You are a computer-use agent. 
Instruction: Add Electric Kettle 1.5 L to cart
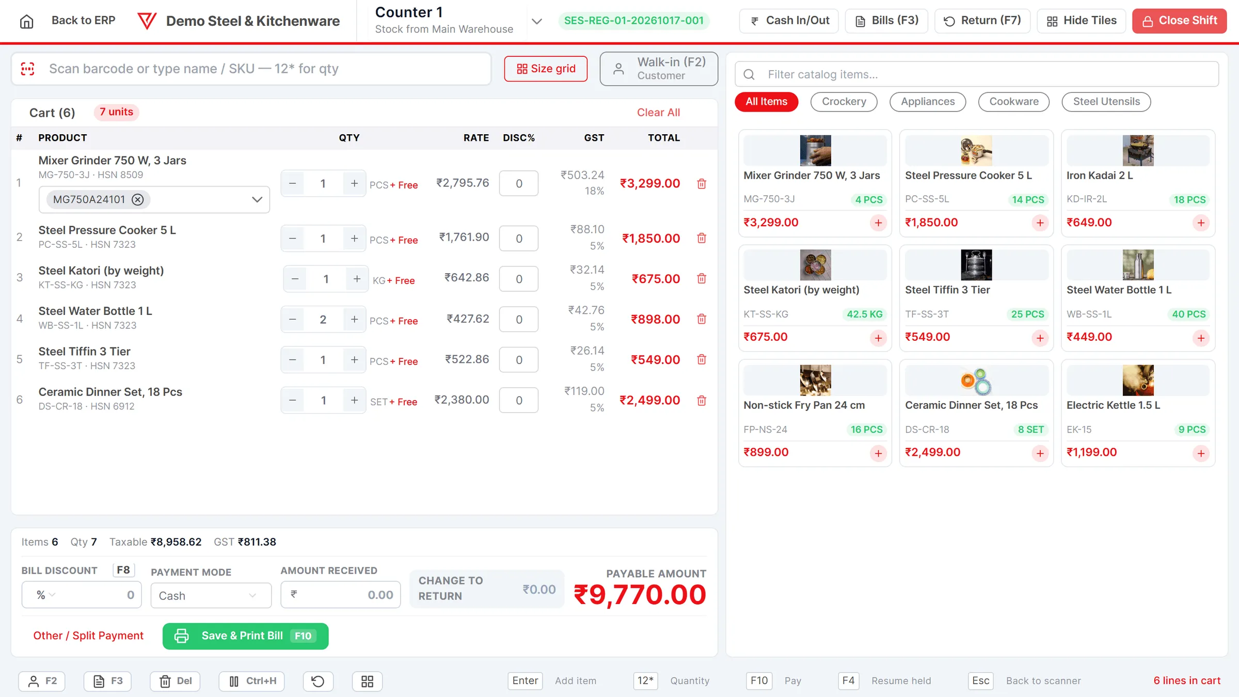1201,453
